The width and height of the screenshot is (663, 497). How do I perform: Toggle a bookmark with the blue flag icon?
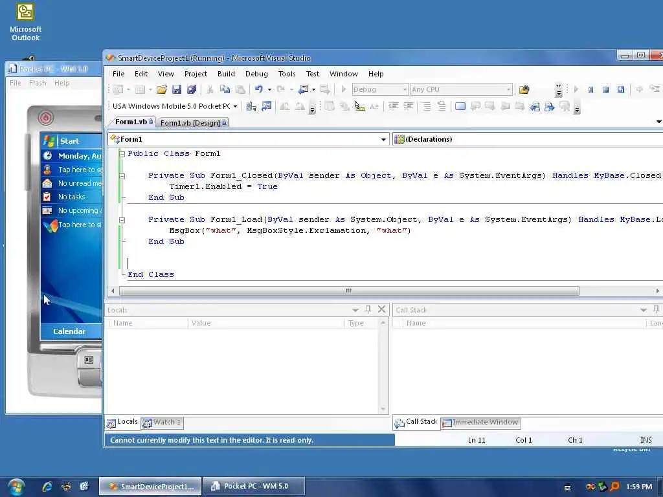click(460, 107)
